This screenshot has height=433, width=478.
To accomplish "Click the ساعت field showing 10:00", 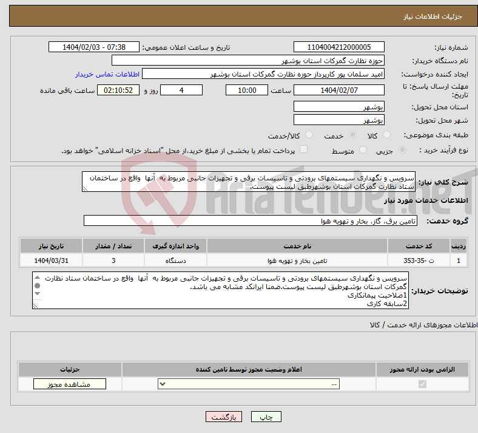I will click(247, 90).
